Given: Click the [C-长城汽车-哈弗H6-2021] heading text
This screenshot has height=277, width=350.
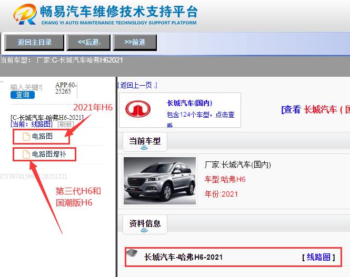Looking at the screenshot, I should tap(47, 117).
